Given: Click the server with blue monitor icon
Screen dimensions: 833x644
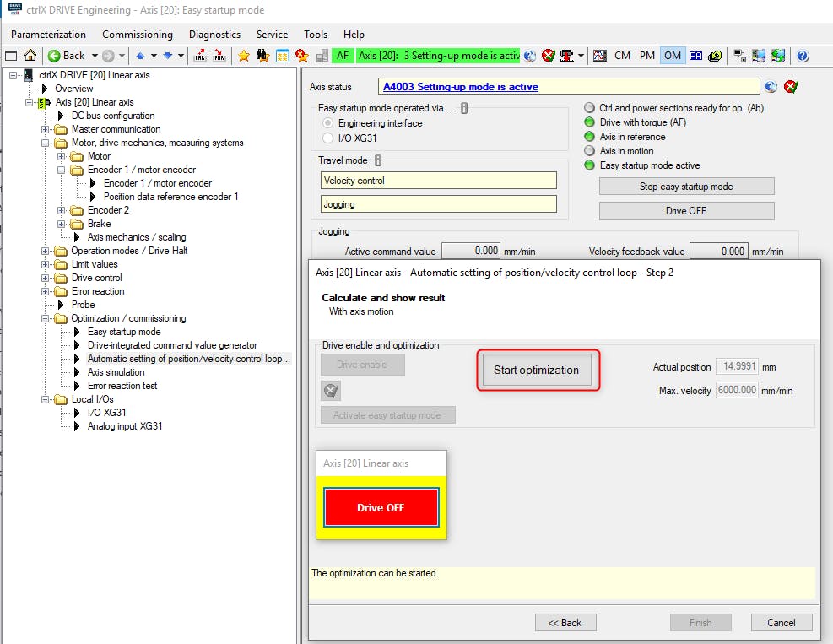Looking at the screenshot, I should coord(759,55).
